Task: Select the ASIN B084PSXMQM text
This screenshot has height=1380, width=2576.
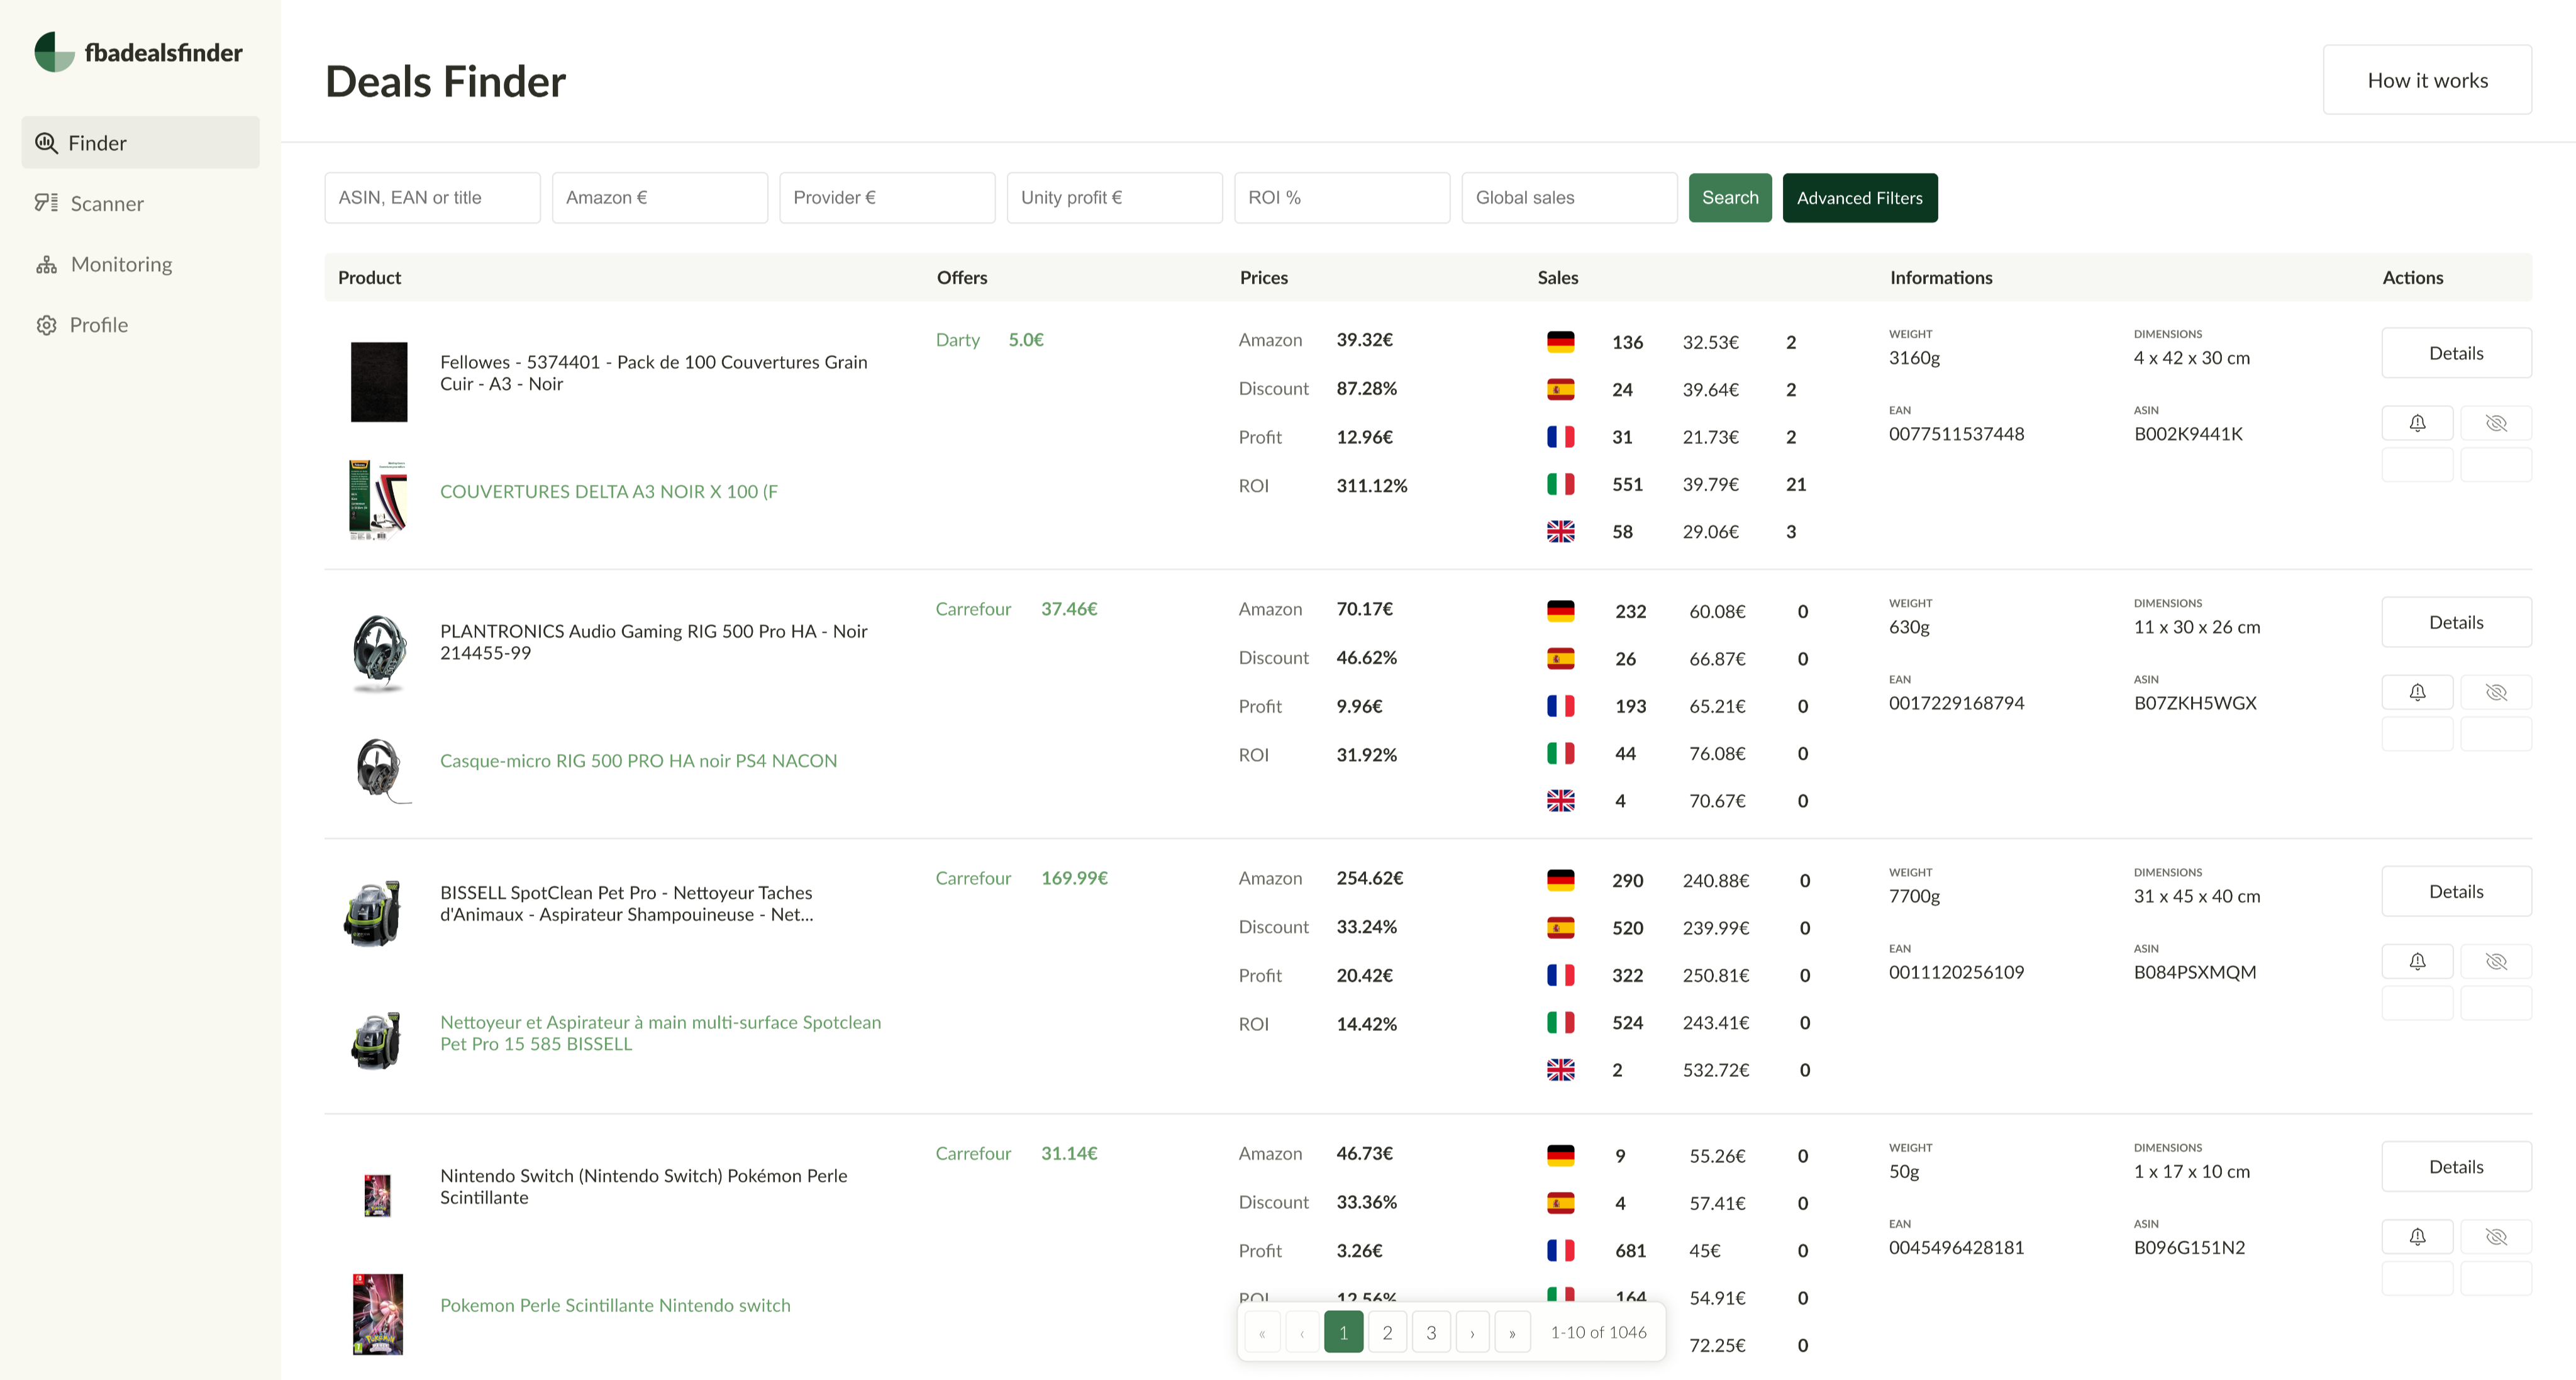Action: (x=2195, y=972)
